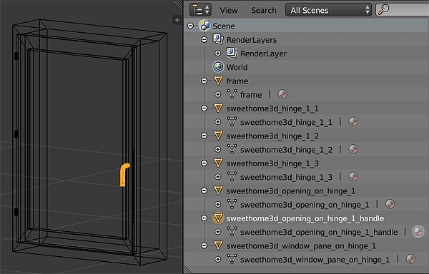This screenshot has width=429, height=274.
Task: Select the Scene row label
Action: [x=224, y=26]
